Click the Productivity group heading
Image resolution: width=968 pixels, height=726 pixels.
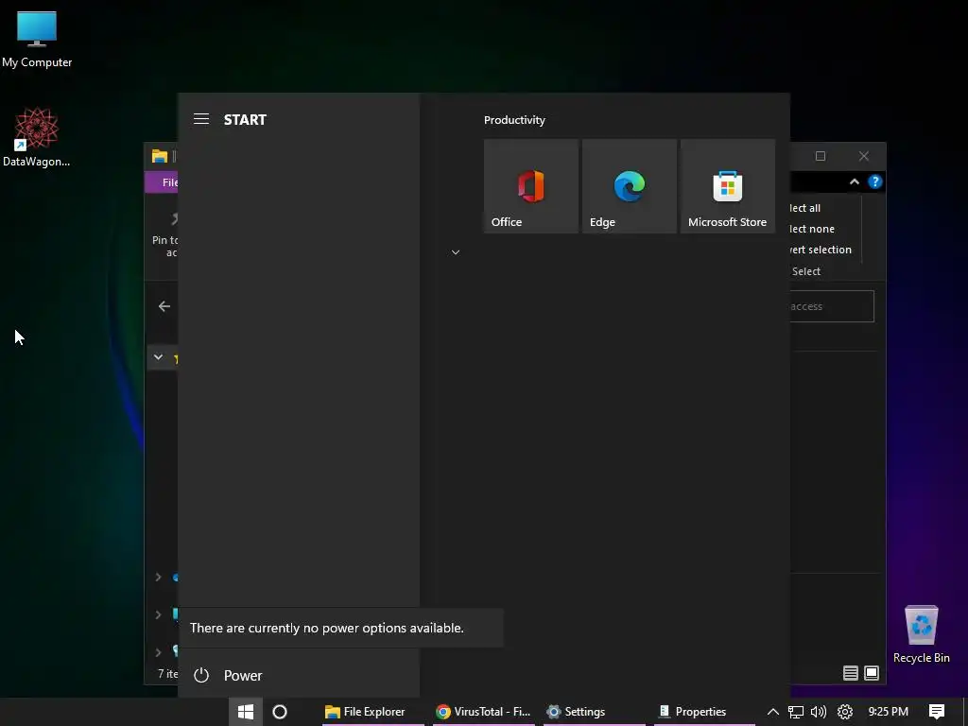click(x=514, y=120)
